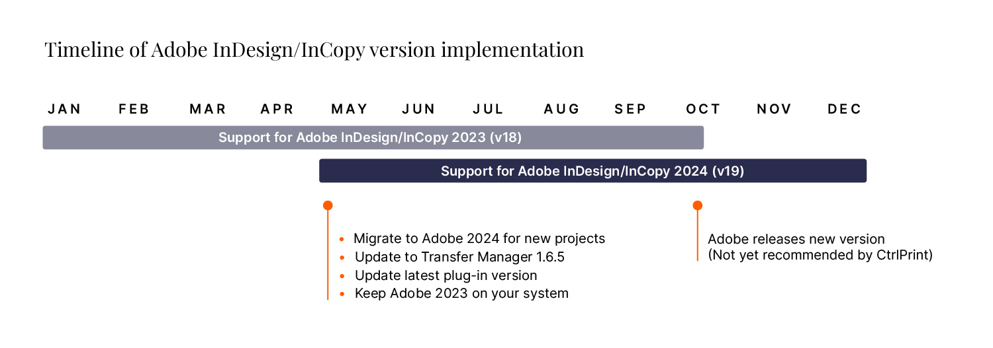Click the MAR month label
Viewport: 993px width, 348px height.
[208, 109]
